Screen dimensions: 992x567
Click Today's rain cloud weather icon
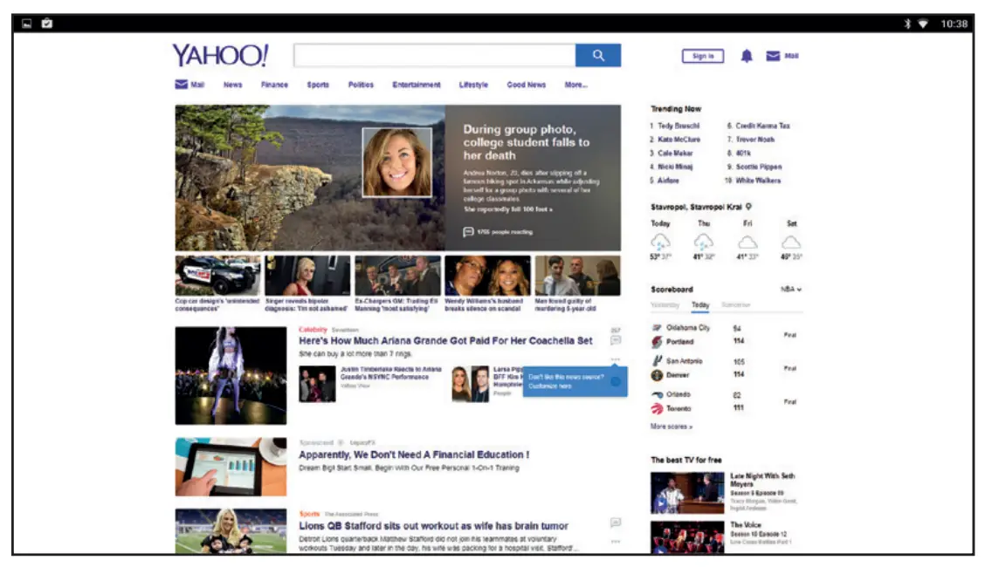[x=660, y=242]
